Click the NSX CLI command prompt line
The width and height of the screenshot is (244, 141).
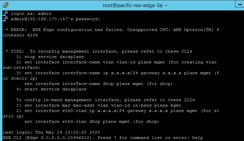click(102, 138)
